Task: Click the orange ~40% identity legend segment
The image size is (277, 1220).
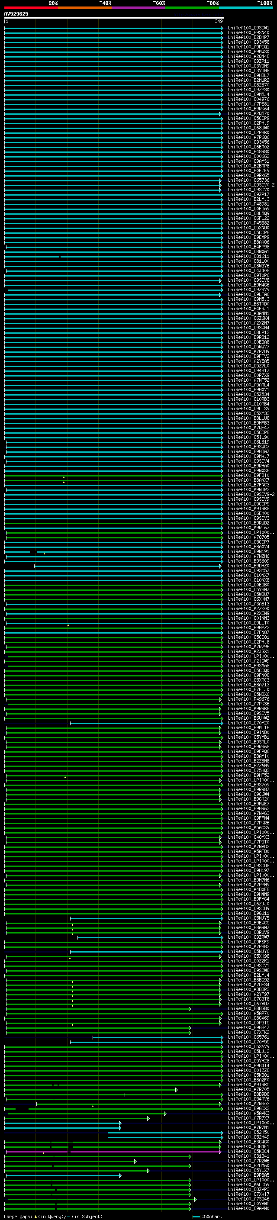Action: point(85,8)
